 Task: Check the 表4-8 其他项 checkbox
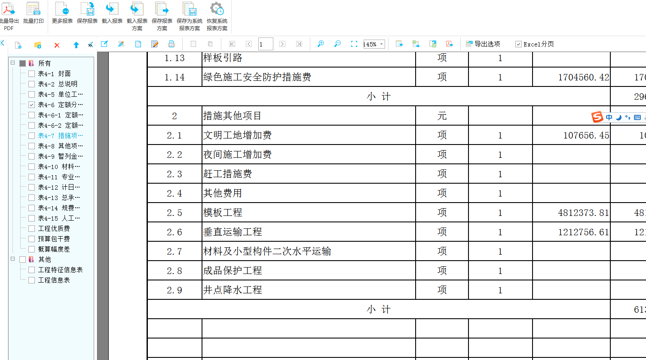pyautogui.click(x=31, y=146)
